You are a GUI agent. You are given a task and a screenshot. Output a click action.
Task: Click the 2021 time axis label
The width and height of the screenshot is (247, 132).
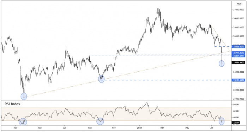pyautogui.click(x=139, y=128)
